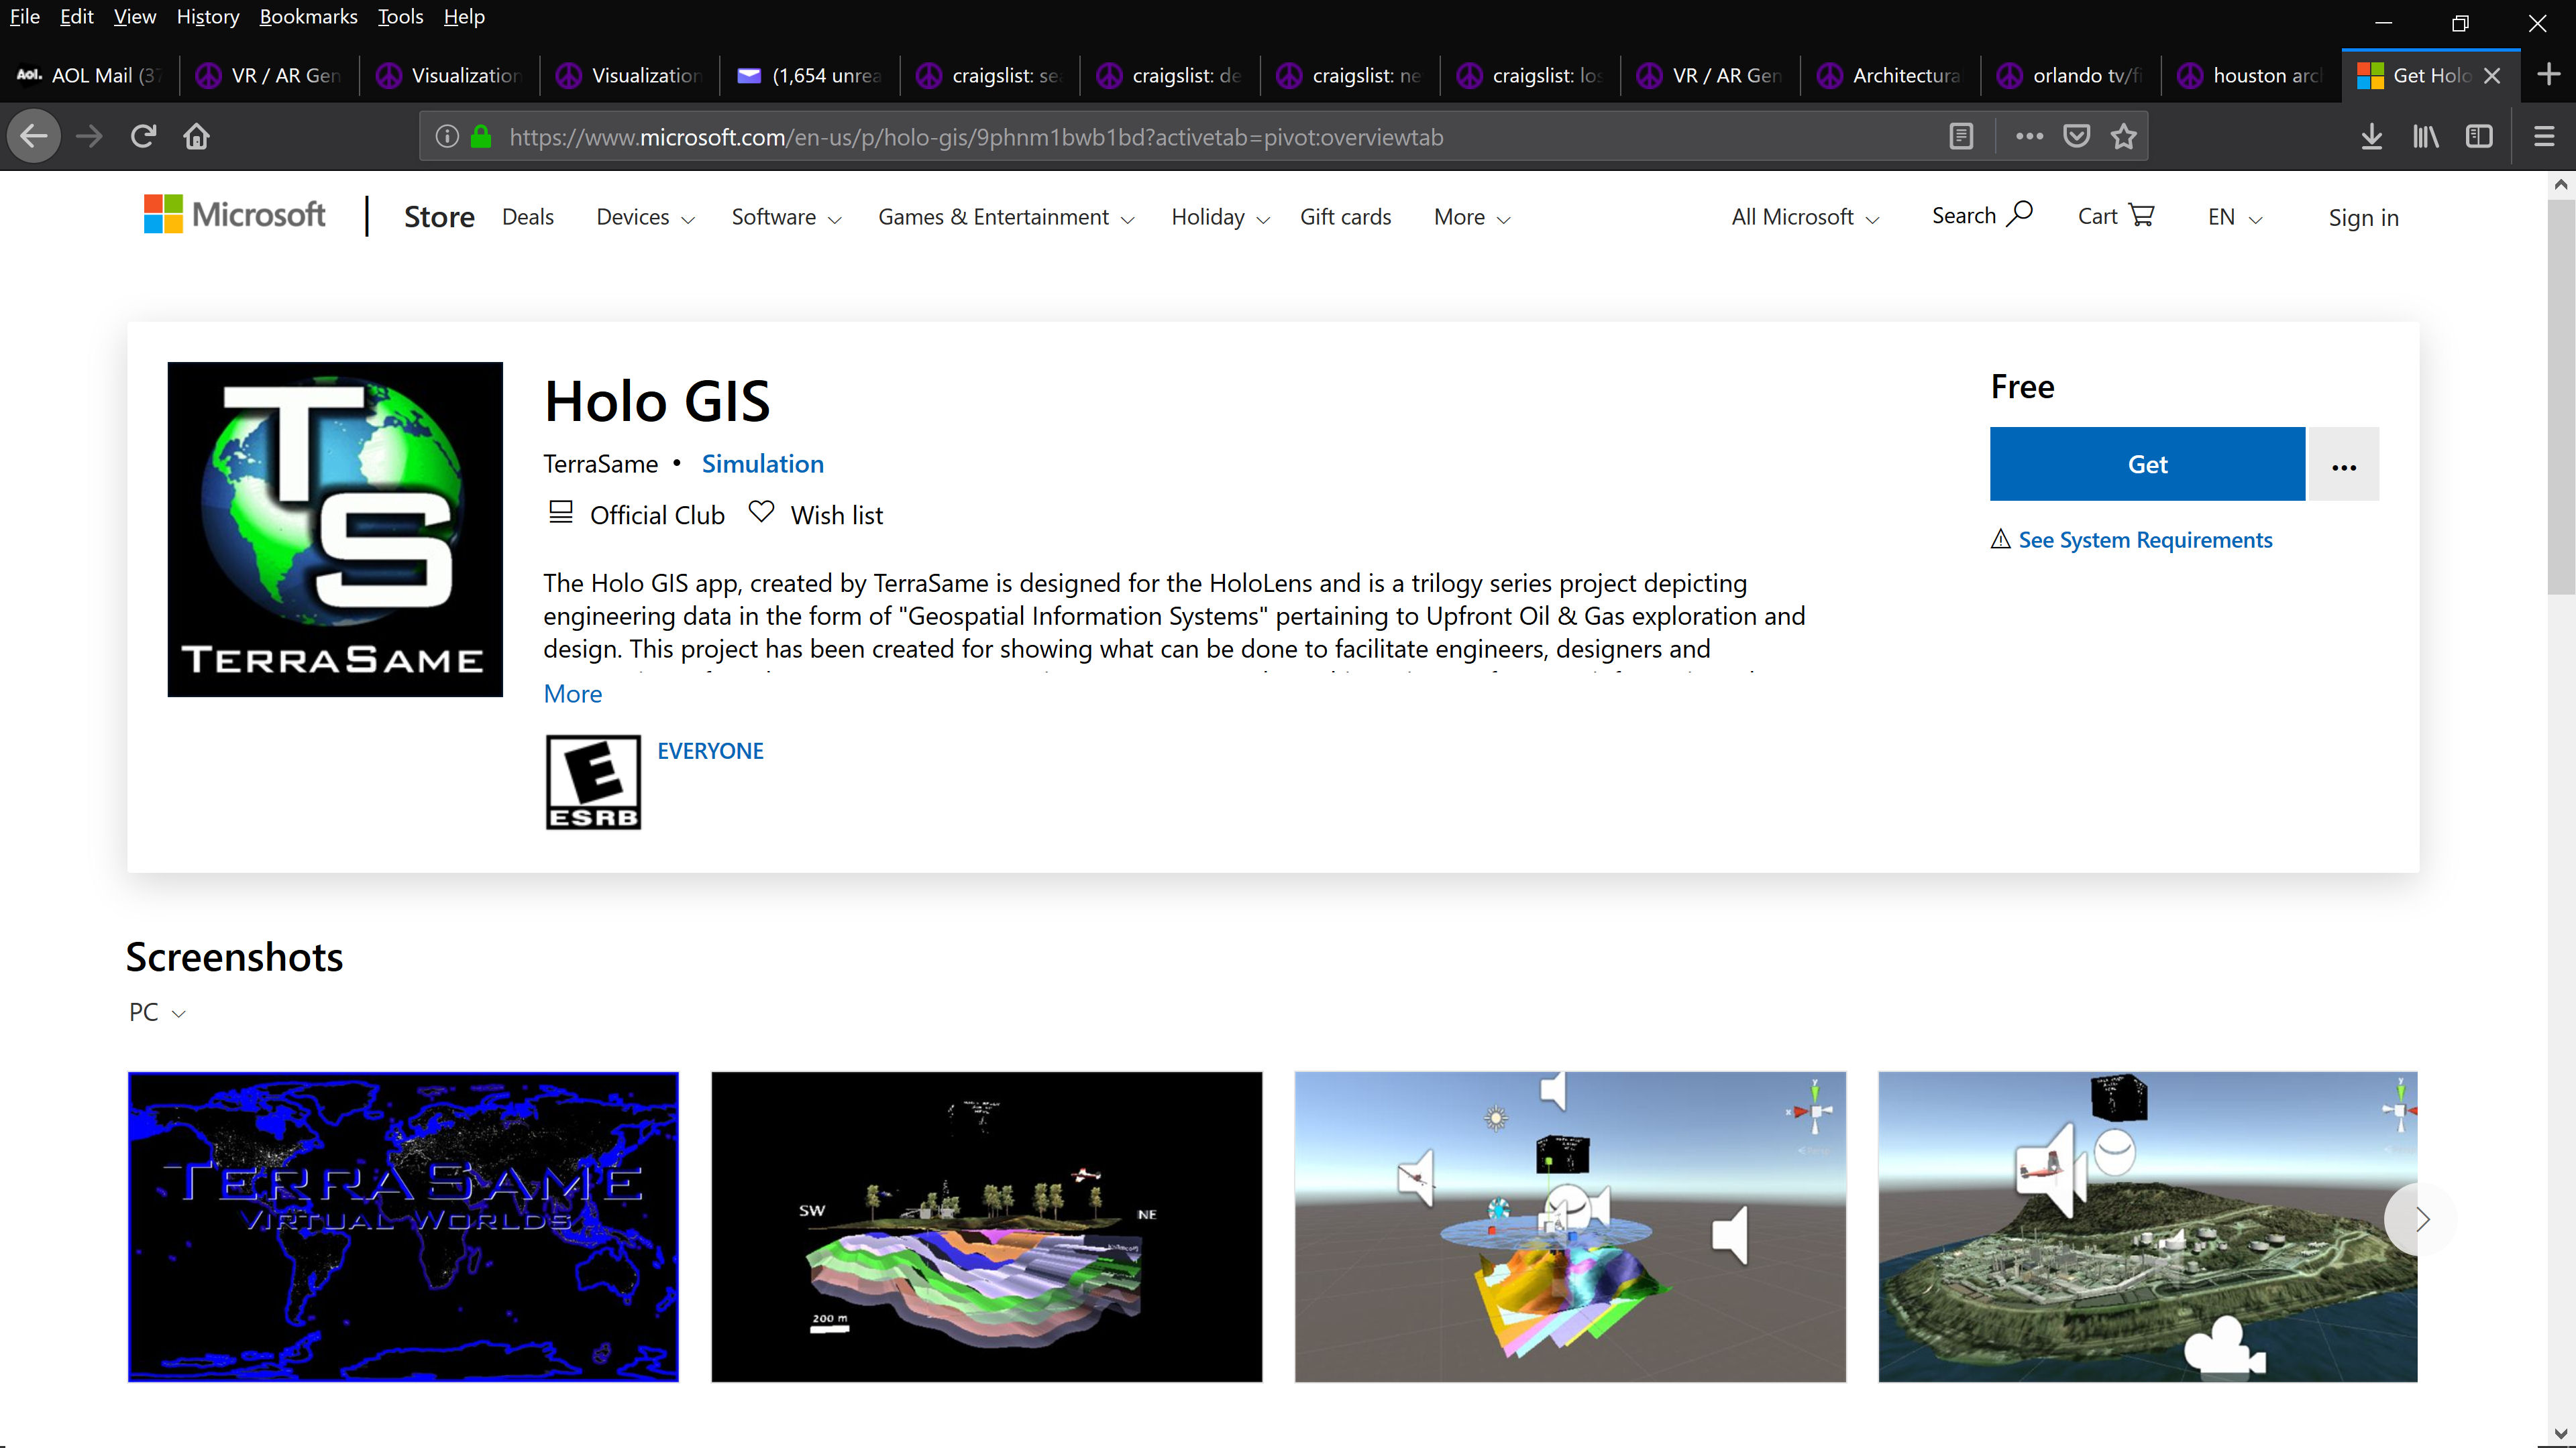Viewport: 2576px width, 1448px height.
Task: Show the Firefox library icon
Action: [x=2425, y=136]
